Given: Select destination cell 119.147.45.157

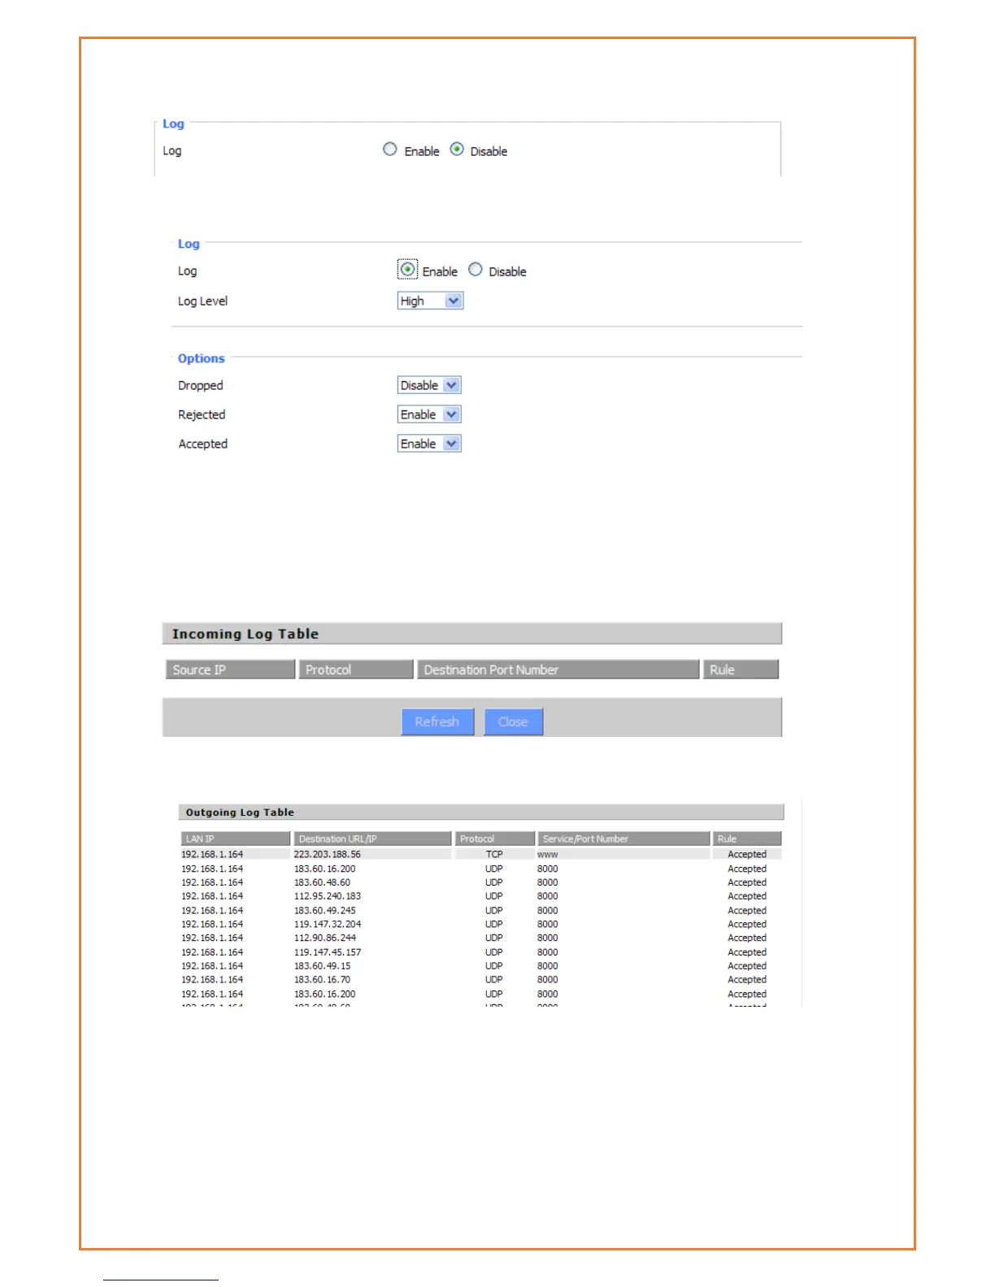Looking at the screenshot, I should 327,952.
